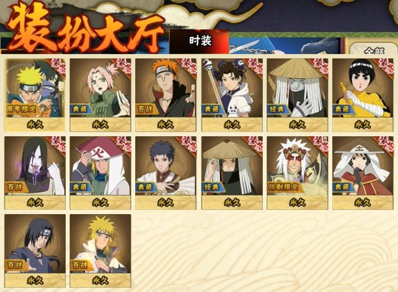Select the white 土 hat costume card

(363, 173)
